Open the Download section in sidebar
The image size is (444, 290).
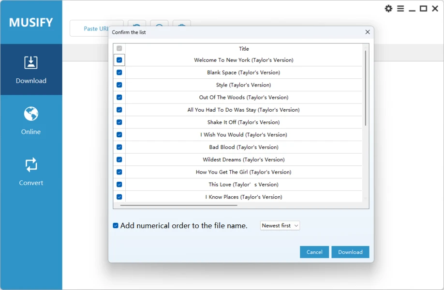[x=31, y=70]
